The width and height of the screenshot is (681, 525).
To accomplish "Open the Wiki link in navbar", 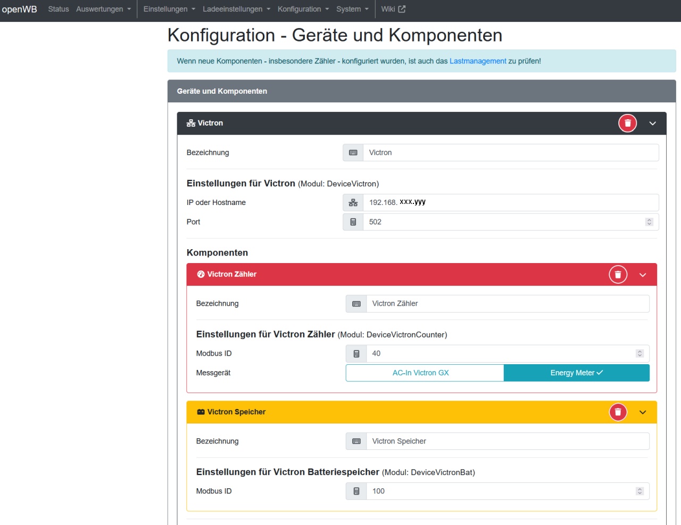I will point(393,9).
